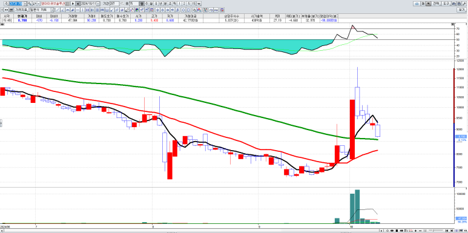Open the stock code dropdown arrow
This screenshot has width=468, height=233.
[x=25, y=4]
